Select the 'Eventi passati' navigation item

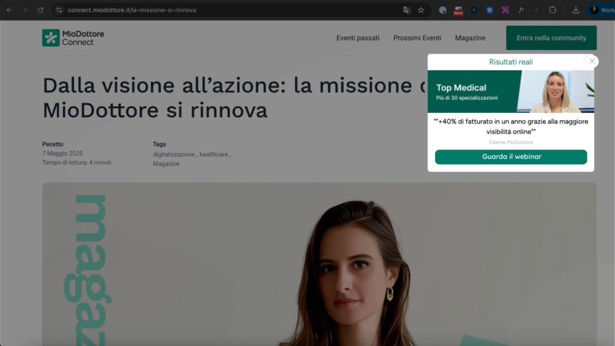tap(358, 37)
